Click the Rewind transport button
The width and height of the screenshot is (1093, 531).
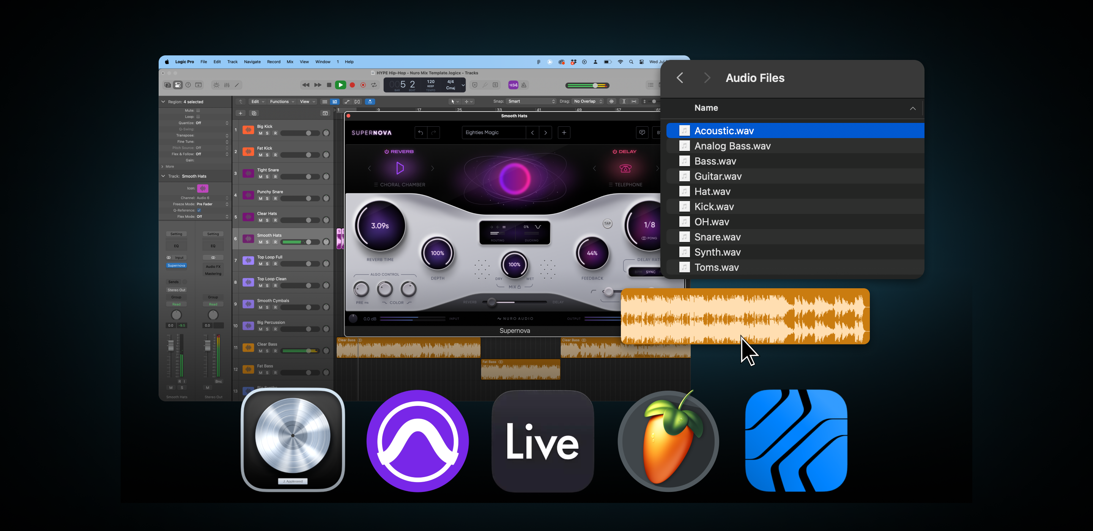(x=306, y=85)
